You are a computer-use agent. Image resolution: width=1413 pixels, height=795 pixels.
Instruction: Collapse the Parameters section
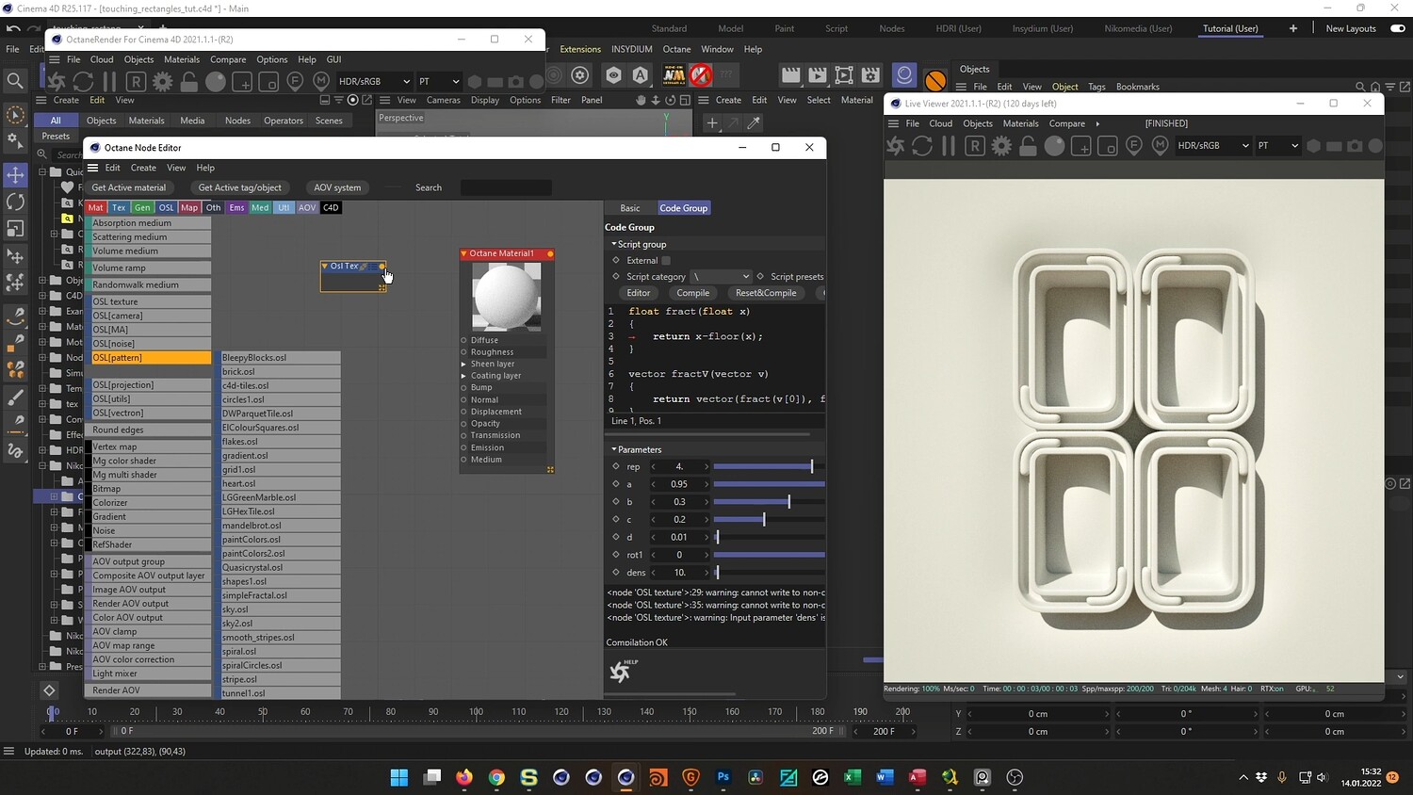pyautogui.click(x=614, y=450)
